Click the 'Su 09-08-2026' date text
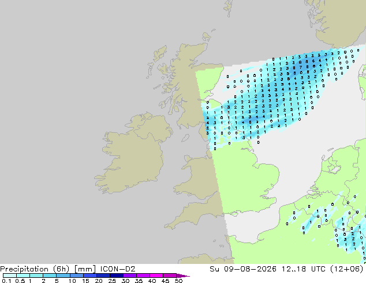 [243, 269]
